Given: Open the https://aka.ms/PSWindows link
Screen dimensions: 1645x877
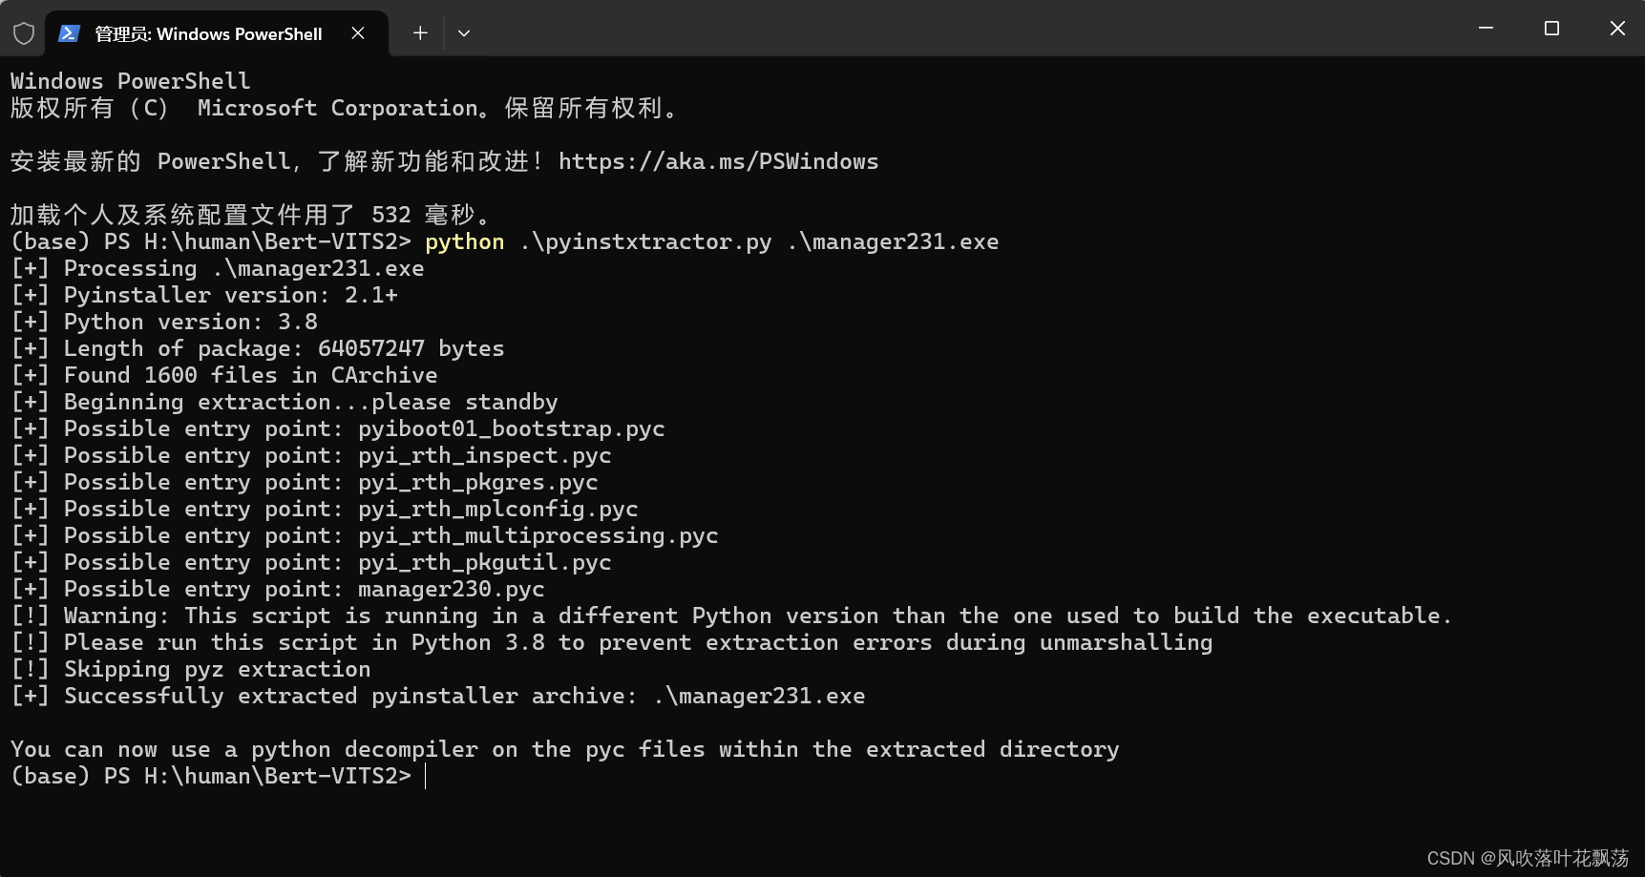Looking at the screenshot, I should coord(718,161).
